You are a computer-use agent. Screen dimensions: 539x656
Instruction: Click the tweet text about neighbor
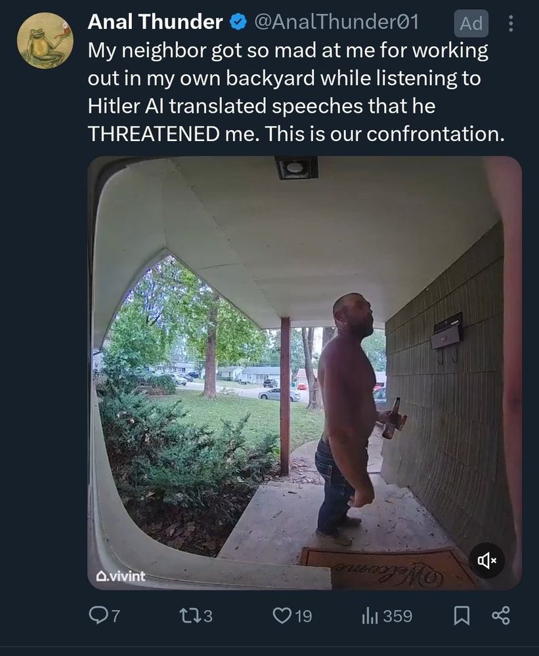(x=297, y=92)
